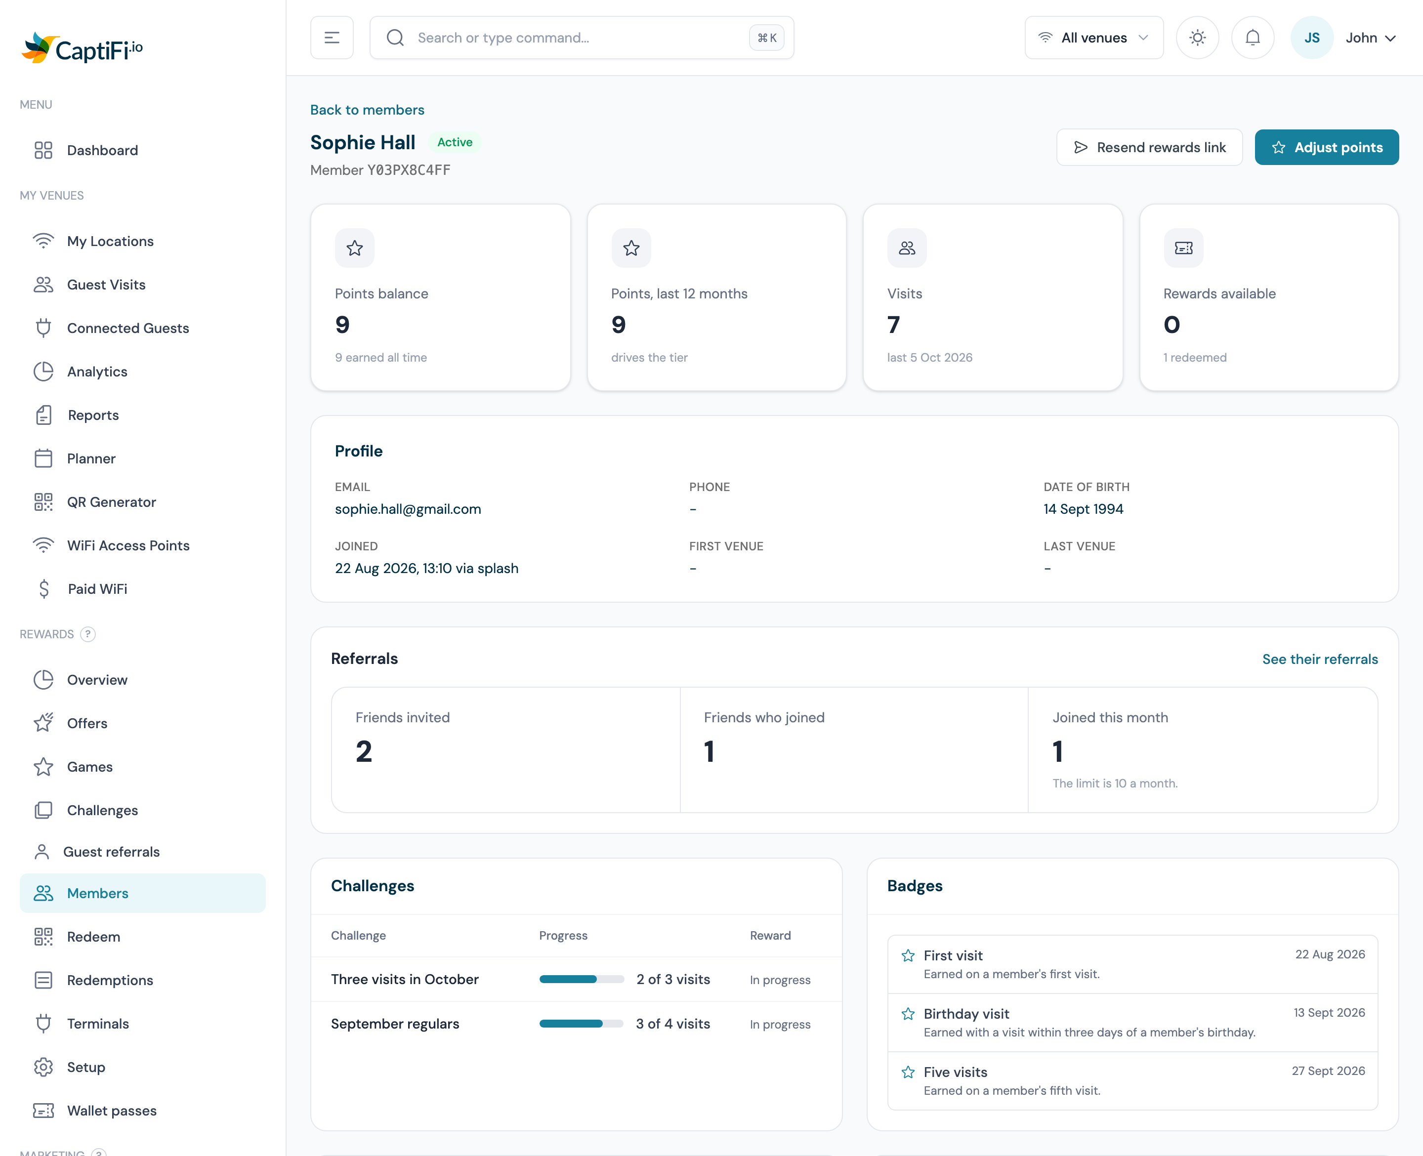Open Rewards Overview
This screenshot has height=1156, width=1423.
click(x=142, y=680)
